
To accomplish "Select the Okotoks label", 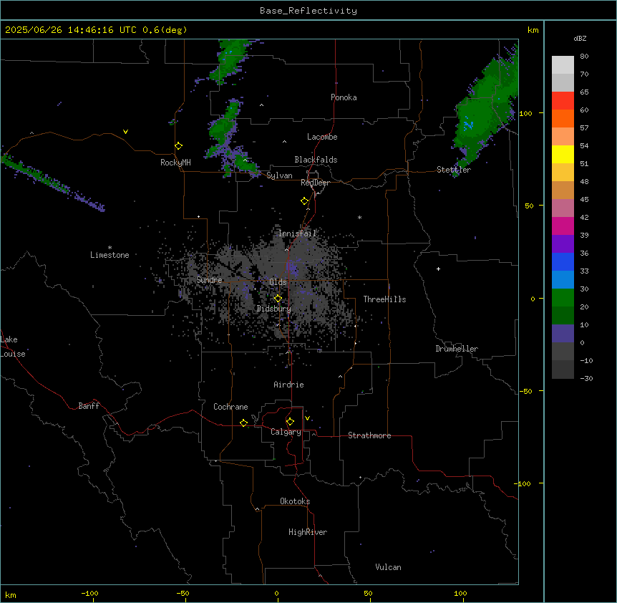I will (x=295, y=501).
